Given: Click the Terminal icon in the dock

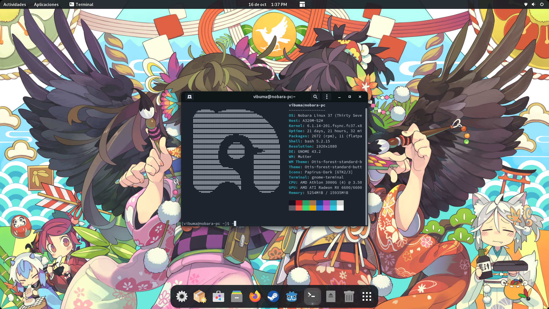Looking at the screenshot, I should (312, 296).
